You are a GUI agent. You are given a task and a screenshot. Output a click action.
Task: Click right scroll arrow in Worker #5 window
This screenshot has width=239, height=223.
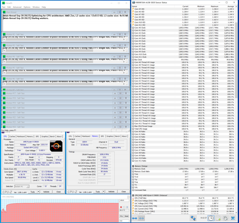[x=124, y=73]
